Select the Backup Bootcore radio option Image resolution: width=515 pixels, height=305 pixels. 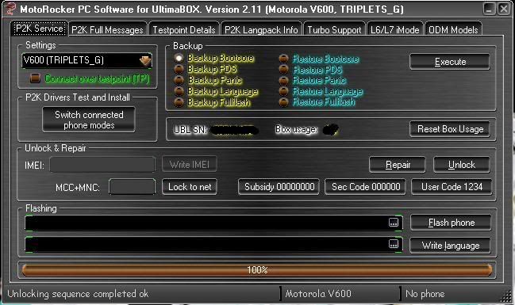click(x=179, y=58)
